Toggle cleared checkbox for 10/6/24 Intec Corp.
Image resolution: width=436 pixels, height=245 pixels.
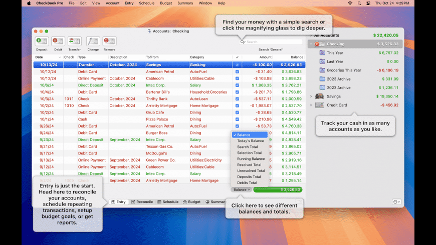click(237, 85)
